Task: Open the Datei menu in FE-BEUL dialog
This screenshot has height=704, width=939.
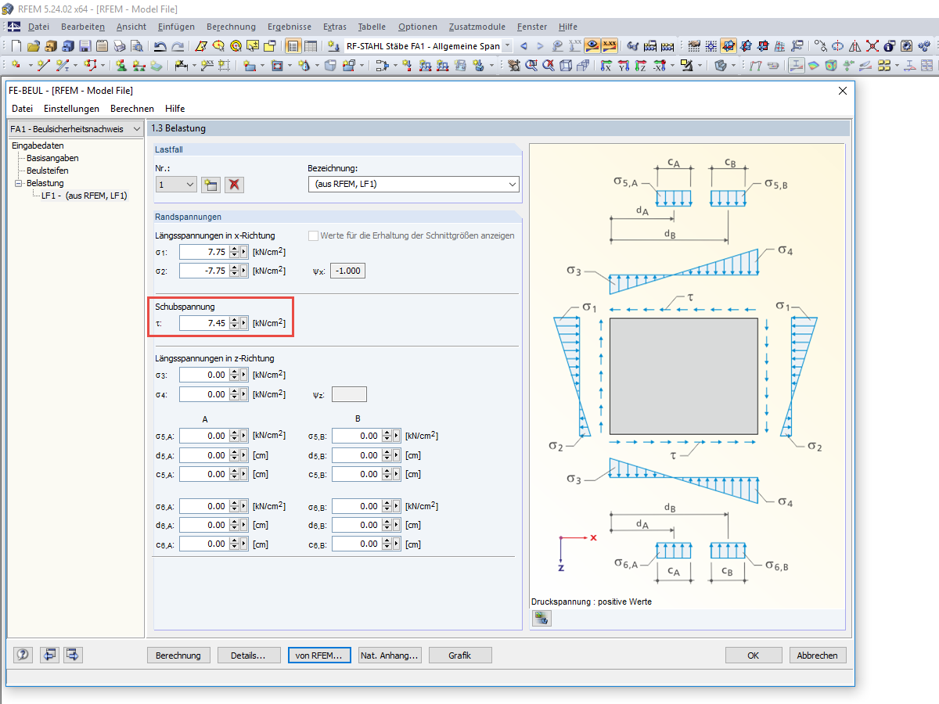Action: (22, 108)
